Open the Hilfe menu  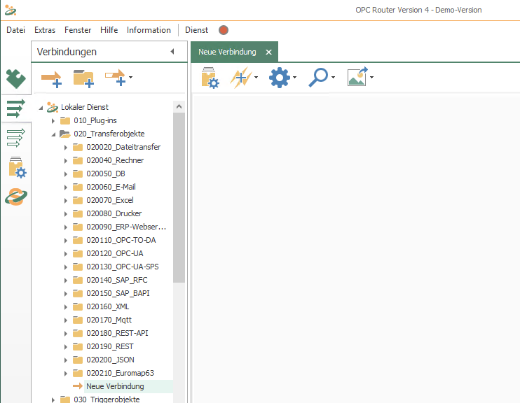109,30
